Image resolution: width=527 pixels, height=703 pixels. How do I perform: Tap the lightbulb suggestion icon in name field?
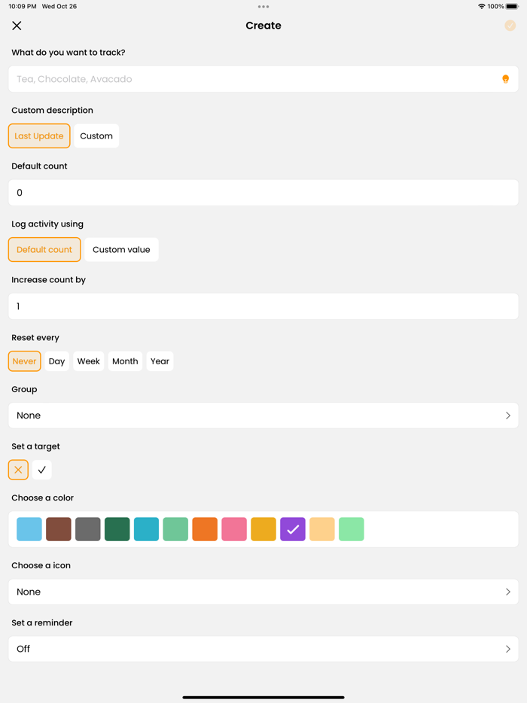pyautogui.click(x=505, y=79)
